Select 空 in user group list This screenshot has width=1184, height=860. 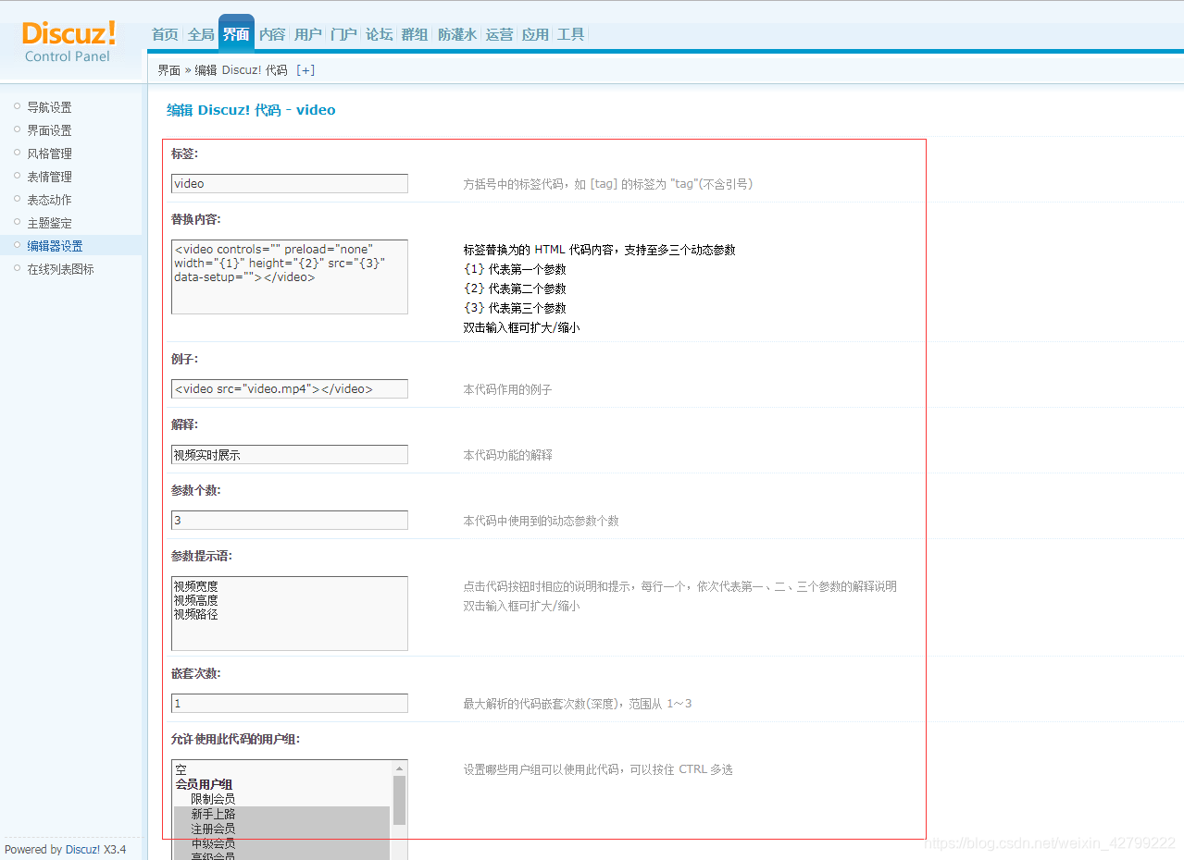[282, 769]
